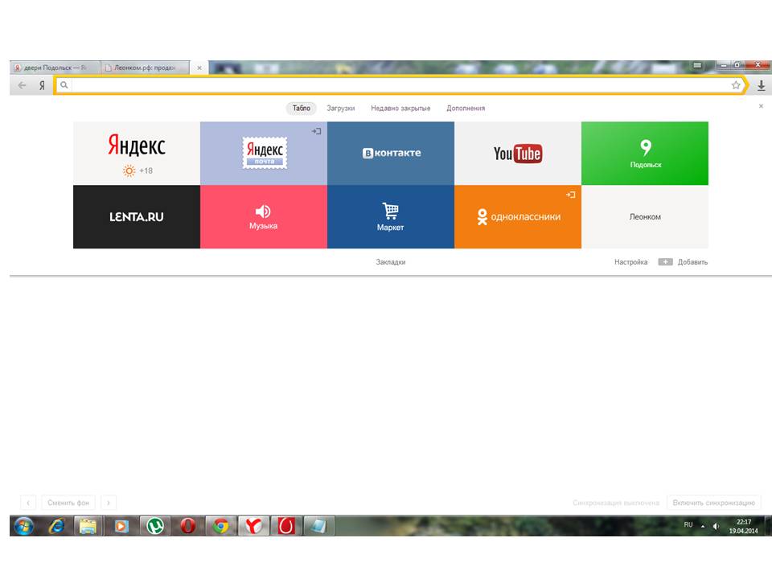
Task: Close the tableau panel with small X
Action: pos(761,106)
